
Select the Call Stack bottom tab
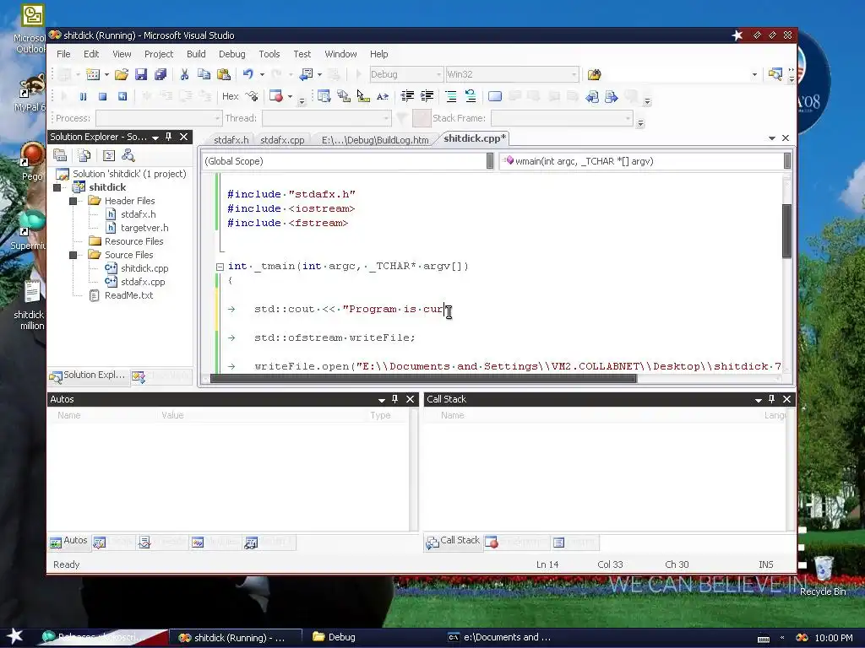coord(453,541)
